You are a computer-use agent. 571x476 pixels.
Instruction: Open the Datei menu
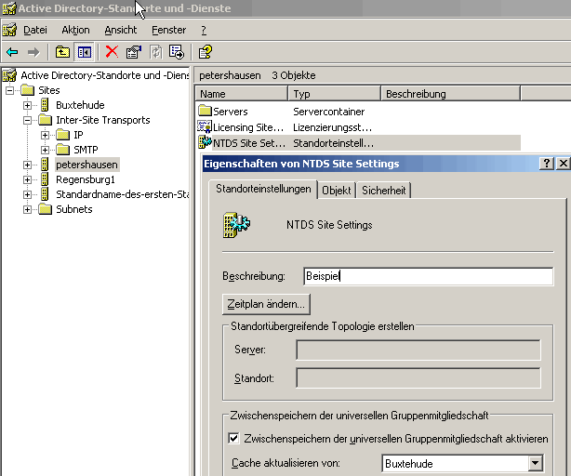tap(35, 30)
